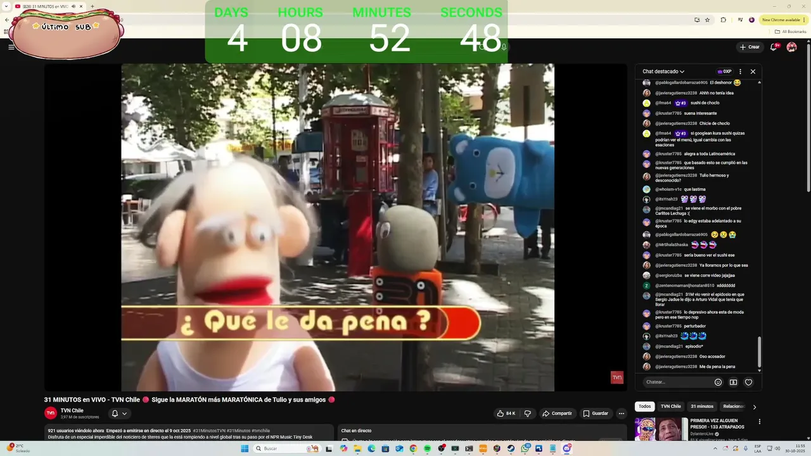
Task: Click the Super Chat money icon
Action: (x=733, y=382)
